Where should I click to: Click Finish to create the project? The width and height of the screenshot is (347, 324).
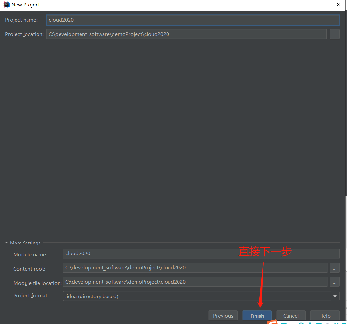[x=257, y=316]
